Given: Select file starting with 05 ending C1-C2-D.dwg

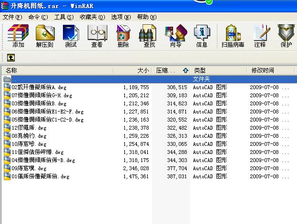Looking at the screenshot, I should 48,120.
